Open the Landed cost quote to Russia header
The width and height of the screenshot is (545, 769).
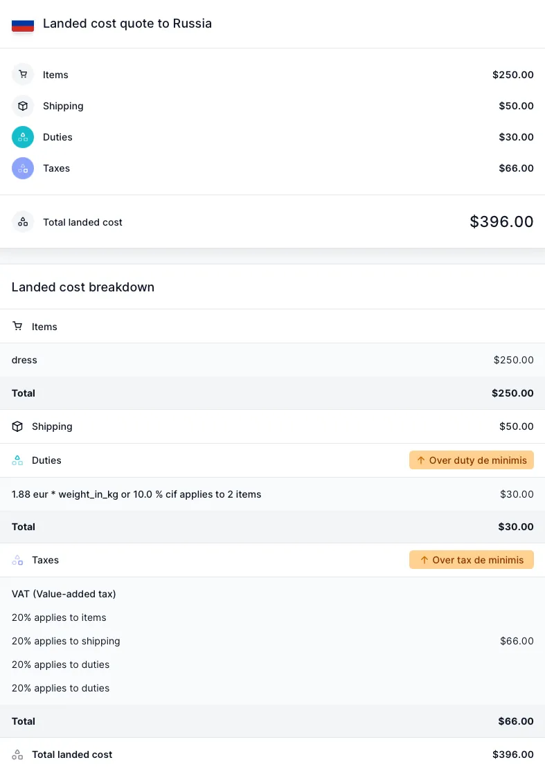[x=127, y=24]
